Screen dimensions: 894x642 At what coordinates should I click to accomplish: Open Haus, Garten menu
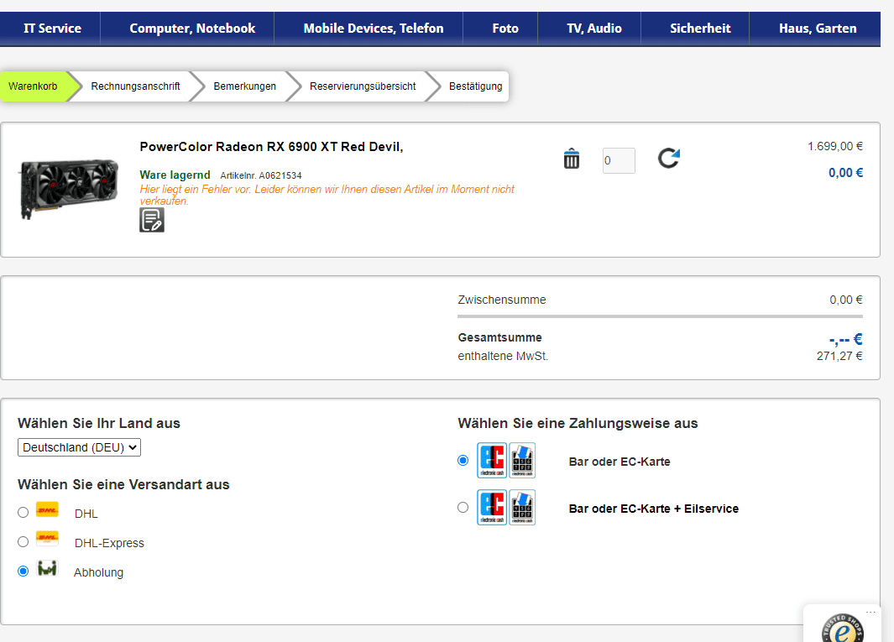[818, 29]
